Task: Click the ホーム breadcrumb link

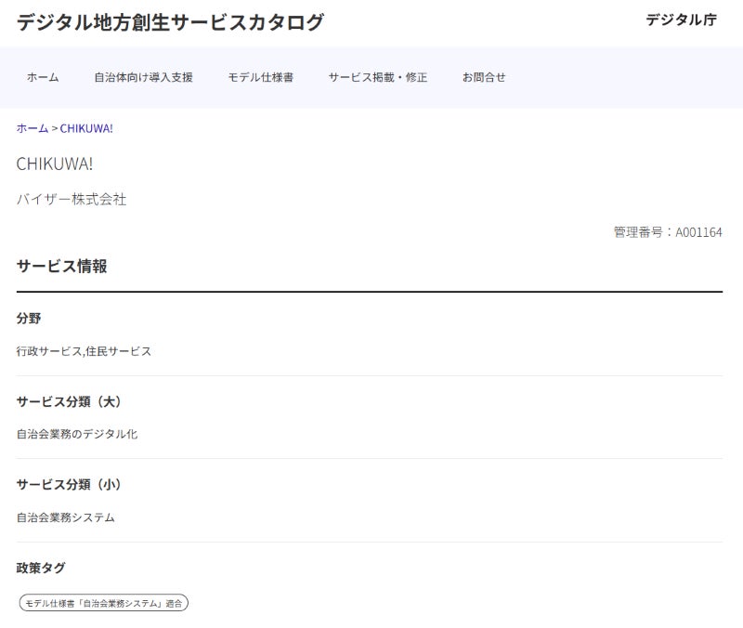Action: tap(32, 128)
